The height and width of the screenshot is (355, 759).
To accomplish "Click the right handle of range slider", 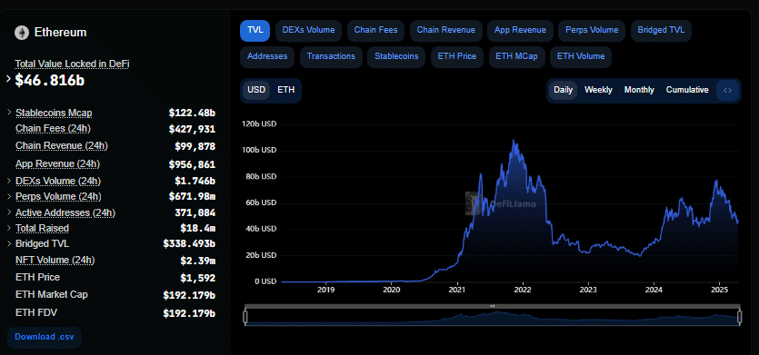I will (x=740, y=317).
